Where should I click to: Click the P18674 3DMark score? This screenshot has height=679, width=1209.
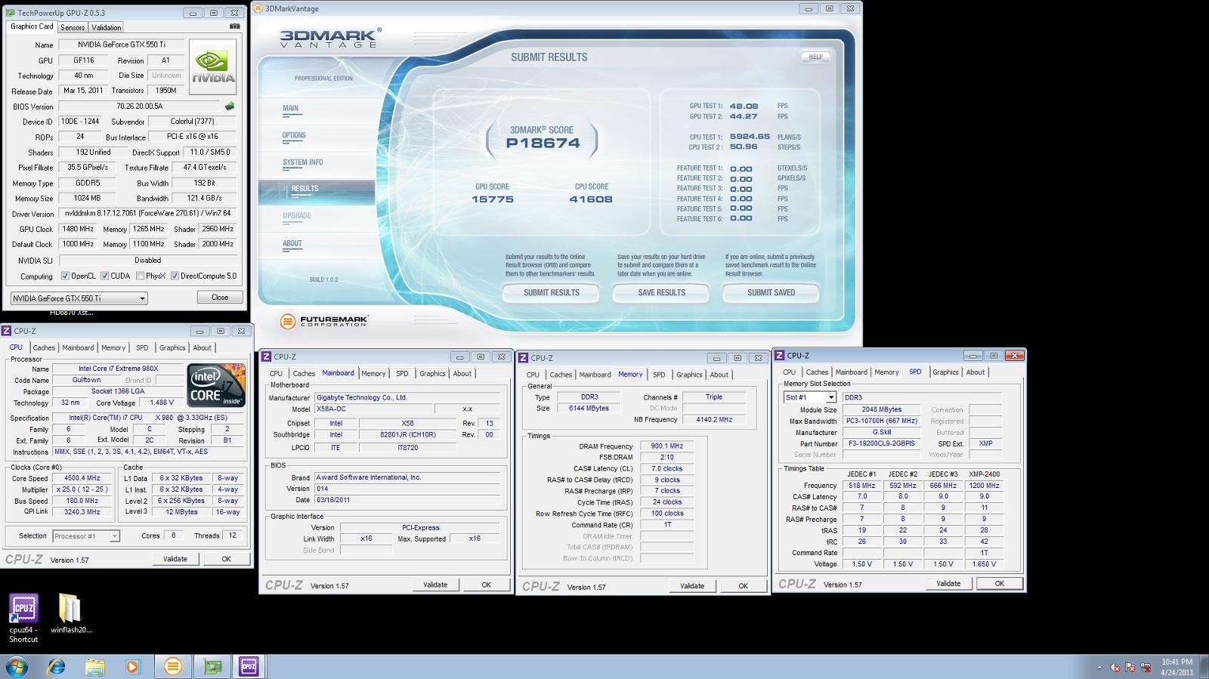pyautogui.click(x=543, y=144)
